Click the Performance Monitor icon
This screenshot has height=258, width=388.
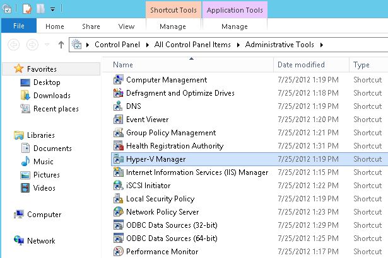point(118,252)
